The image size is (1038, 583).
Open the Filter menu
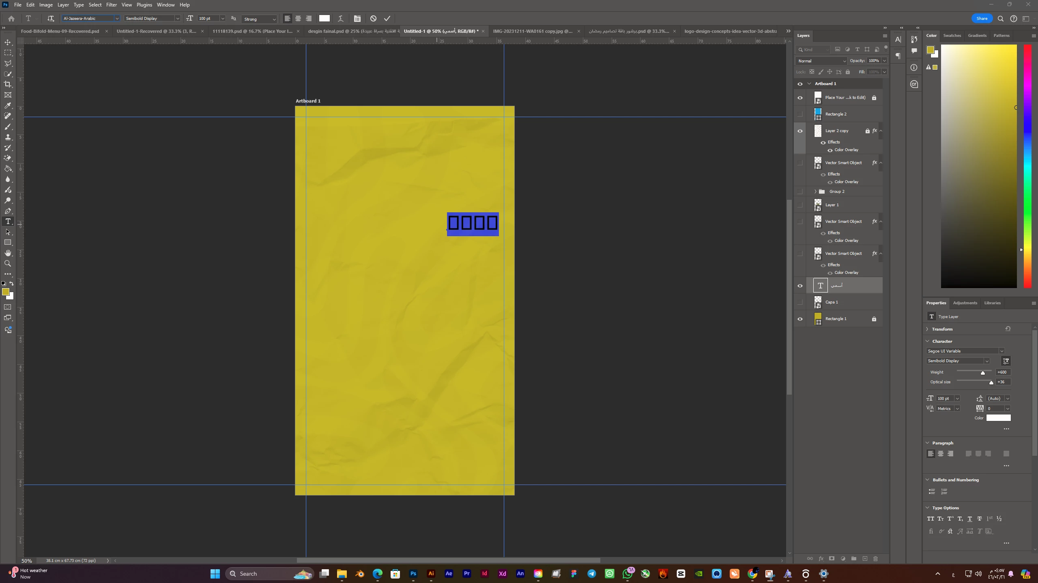[x=111, y=5]
